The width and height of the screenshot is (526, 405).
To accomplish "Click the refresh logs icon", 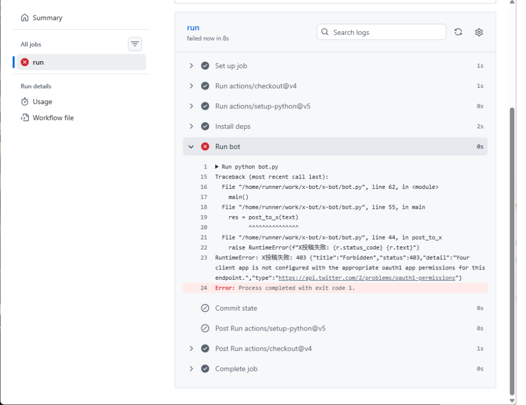I will 458,32.
